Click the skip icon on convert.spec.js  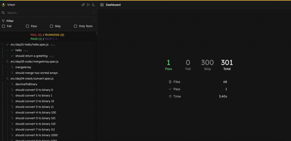click(7, 78)
